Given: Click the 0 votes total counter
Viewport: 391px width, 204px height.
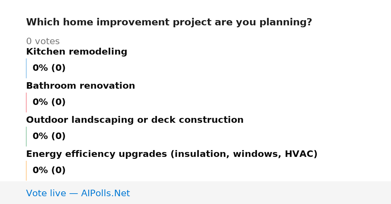Looking at the screenshot, I should (x=43, y=42).
